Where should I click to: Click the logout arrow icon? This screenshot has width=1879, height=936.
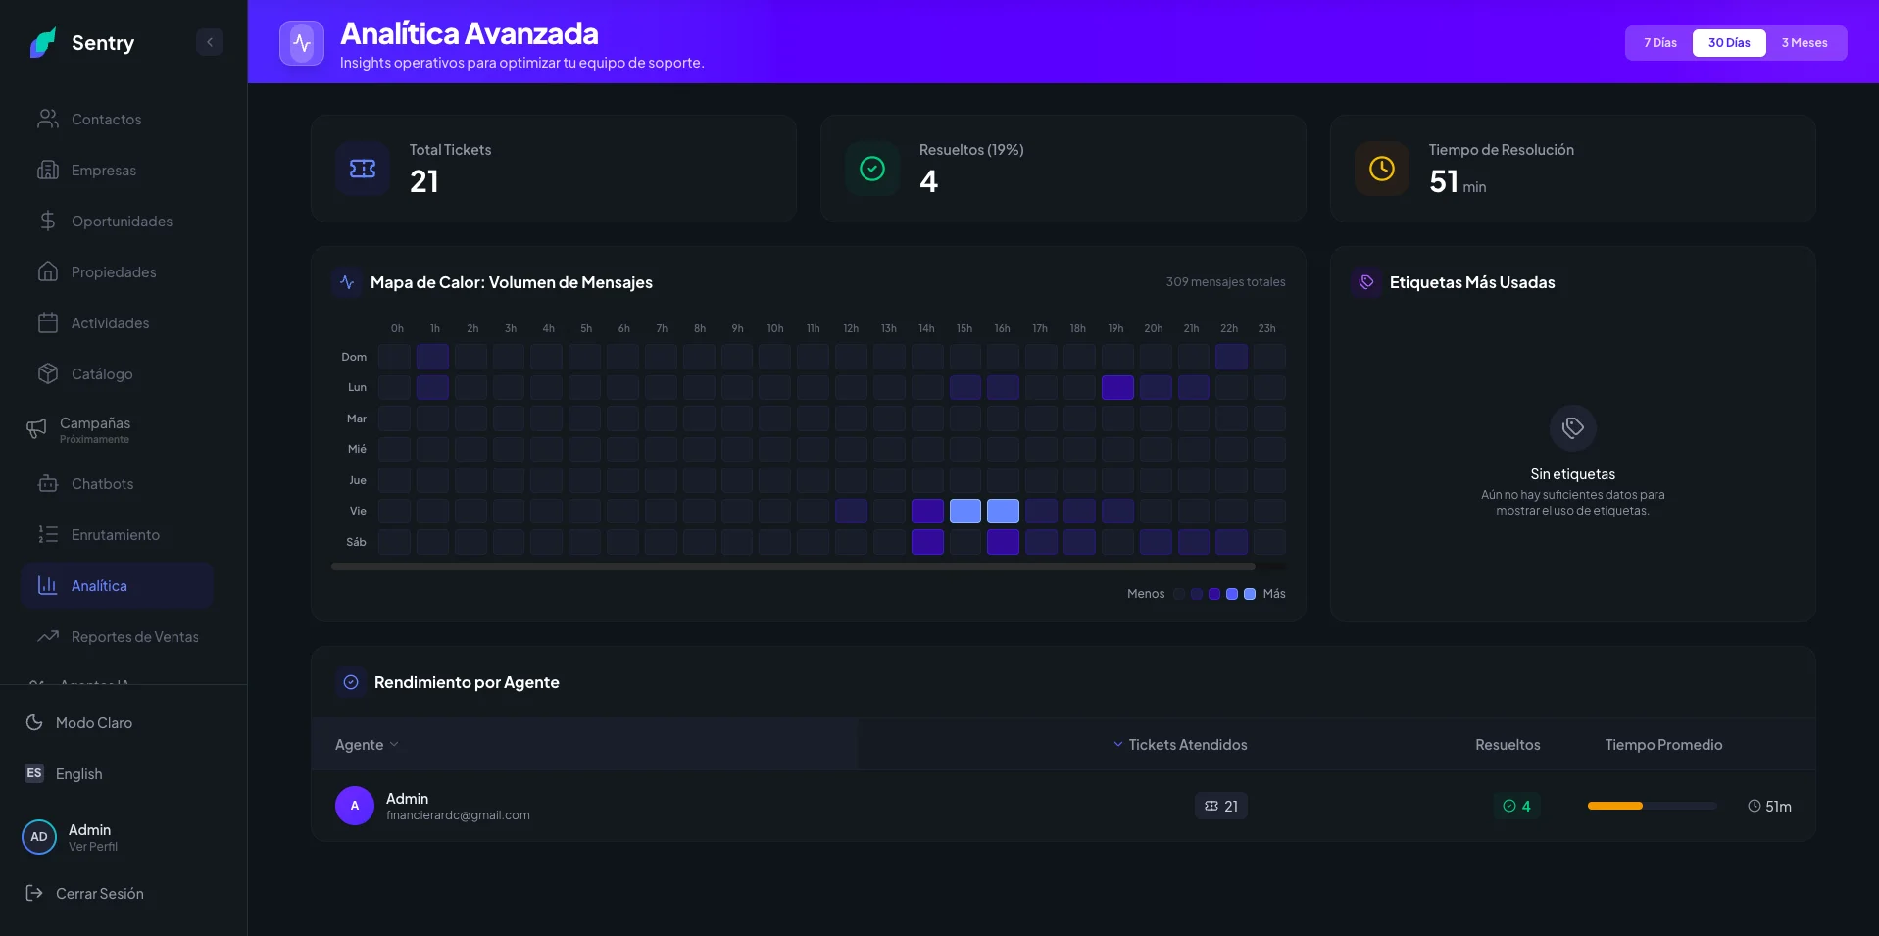[34, 893]
